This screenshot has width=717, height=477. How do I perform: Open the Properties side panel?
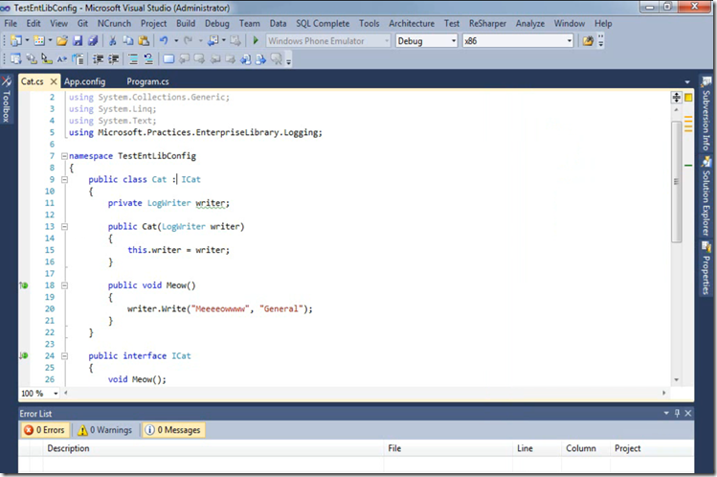click(706, 268)
